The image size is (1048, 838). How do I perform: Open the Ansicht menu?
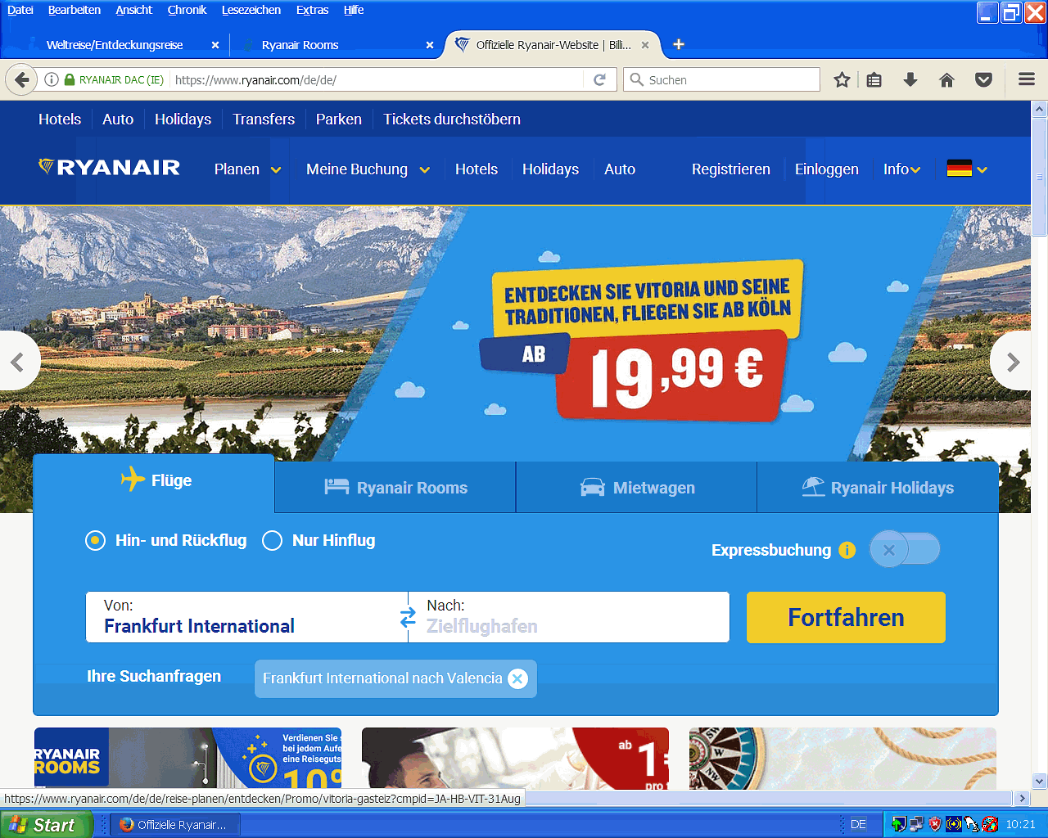[134, 10]
